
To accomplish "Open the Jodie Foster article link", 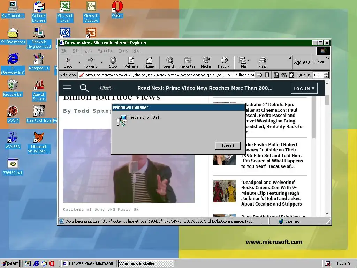I will click(x=272, y=155).
